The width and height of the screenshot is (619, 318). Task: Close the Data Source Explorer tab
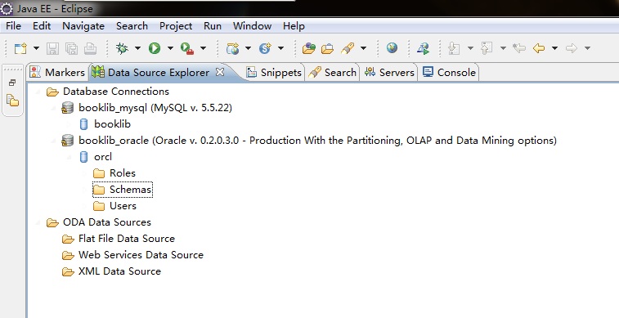click(220, 72)
